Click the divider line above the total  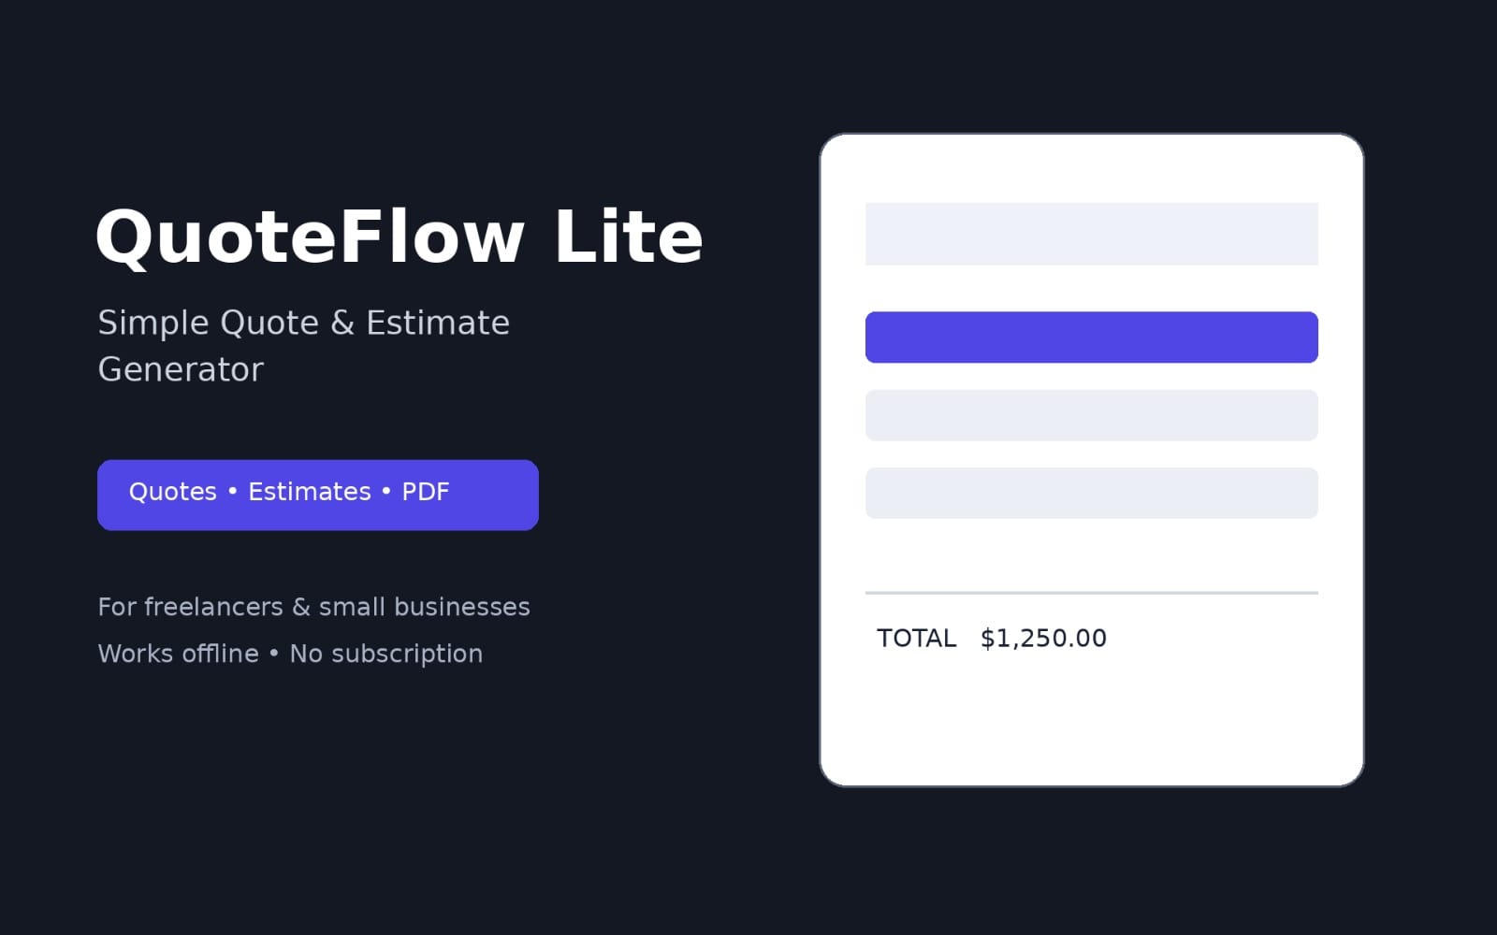(1092, 593)
